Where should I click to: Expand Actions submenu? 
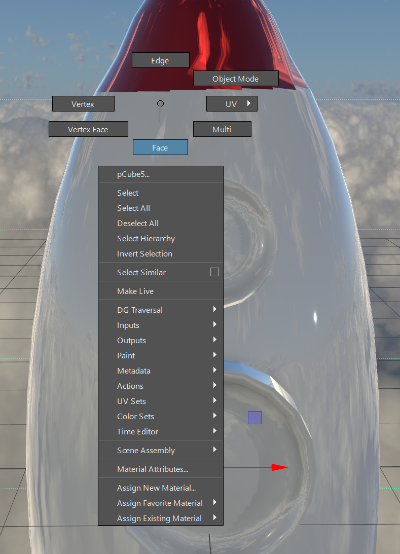click(161, 386)
